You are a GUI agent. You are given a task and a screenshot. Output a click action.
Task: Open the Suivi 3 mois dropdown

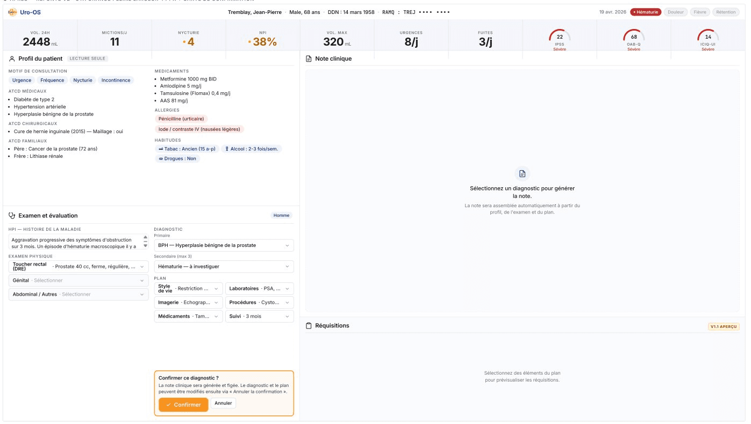point(260,316)
